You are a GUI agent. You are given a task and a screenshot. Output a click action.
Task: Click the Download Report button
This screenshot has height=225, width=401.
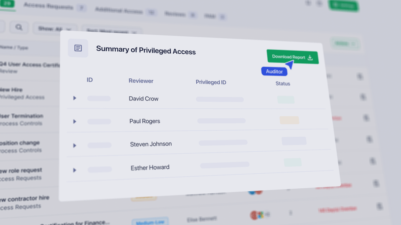click(x=292, y=57)
